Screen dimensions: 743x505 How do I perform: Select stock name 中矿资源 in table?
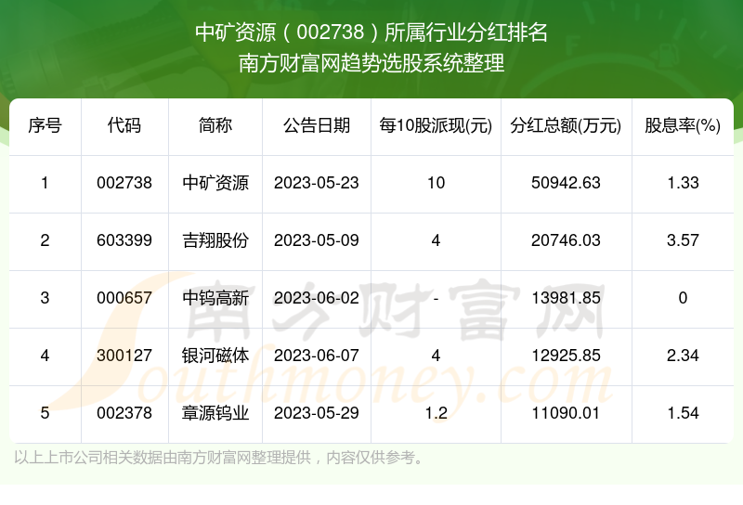[x=215, y=183]
